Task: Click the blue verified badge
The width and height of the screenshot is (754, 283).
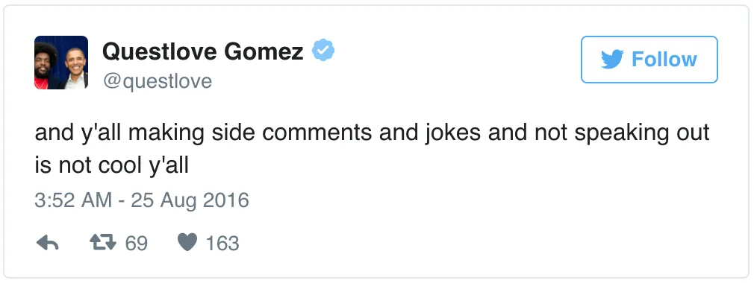Action: point(323,51)
